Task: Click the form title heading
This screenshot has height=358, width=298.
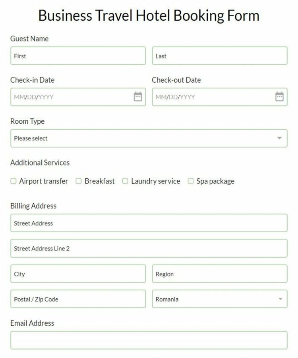Action: 149,16
